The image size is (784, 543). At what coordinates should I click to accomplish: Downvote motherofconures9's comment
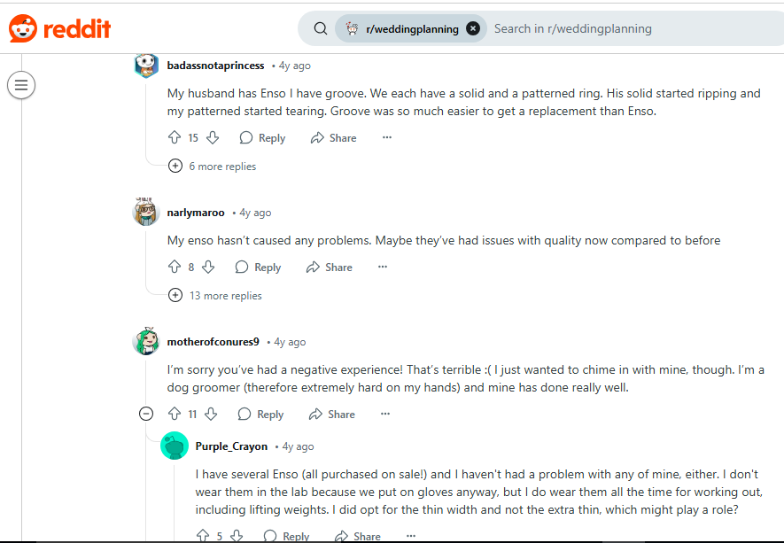pyautogui.click(x=212, y=415)
